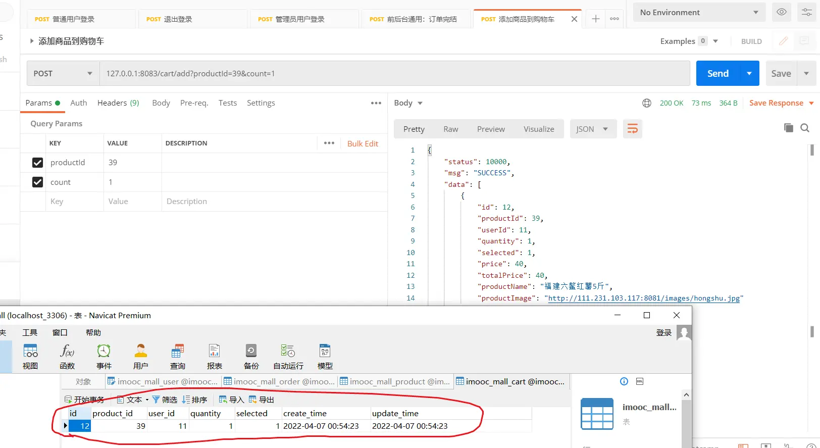Switch to the Headers (9) tab

coord(118,103)
